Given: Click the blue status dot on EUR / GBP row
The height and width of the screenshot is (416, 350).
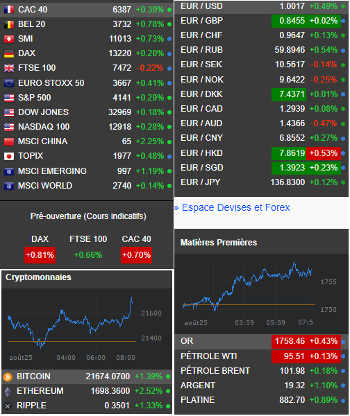Looking at the screenshot, I should coord(343,21).
